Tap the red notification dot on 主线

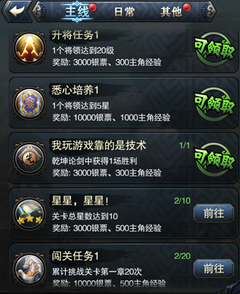click(x=92, y=8)
